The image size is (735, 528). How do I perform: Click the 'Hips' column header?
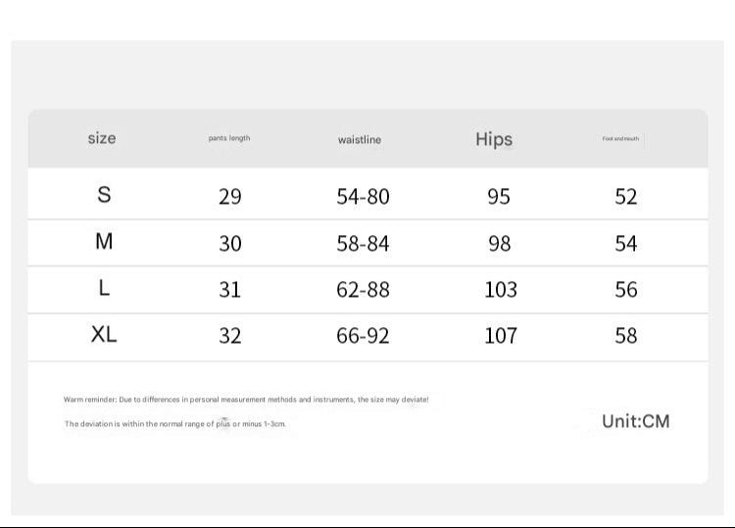coord(494,139)
